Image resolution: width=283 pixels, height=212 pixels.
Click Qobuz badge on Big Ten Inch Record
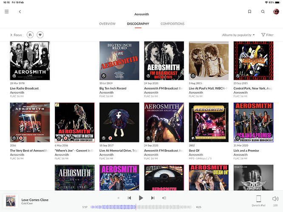click(x=104, y=76)
